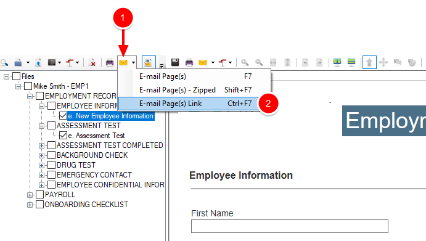Image resolution: width=426 pixels, height=241 pixels.
Task: Check the PAYROLL checkbox
Action: pos(39,195)
